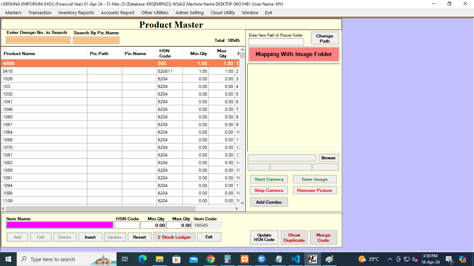Open the Calculator taskbar icon

pos(228,259)
